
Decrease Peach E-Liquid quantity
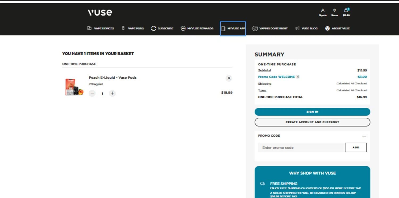tap(92, 93)
